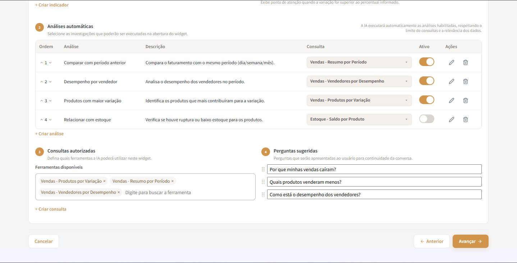This screenshot has height=263, width=517.
Task: Disable Desempenho por vendedor toggle
Action: click(x=427, y=81)
